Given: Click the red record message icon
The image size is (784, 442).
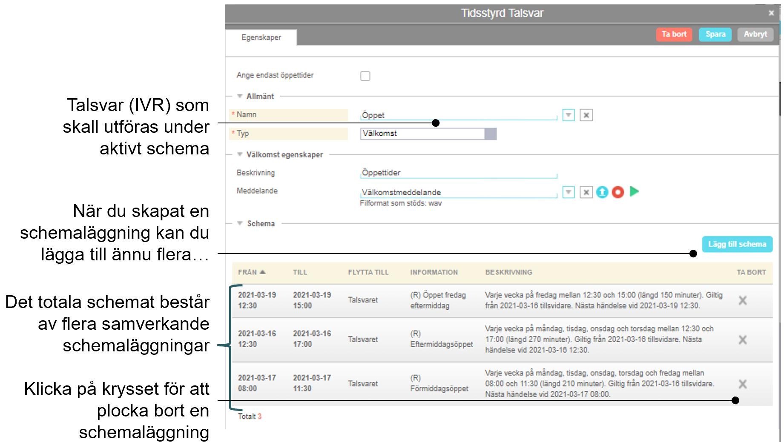Looking at the screenshot, I should coord(617,192).
